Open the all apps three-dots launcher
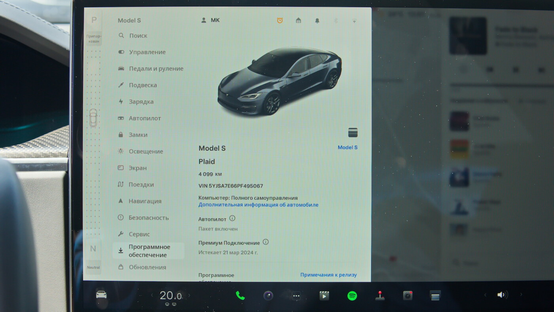 (296, 295)
